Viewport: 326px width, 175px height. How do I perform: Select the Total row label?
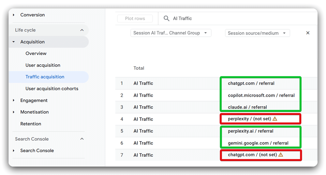pos(139,68)
